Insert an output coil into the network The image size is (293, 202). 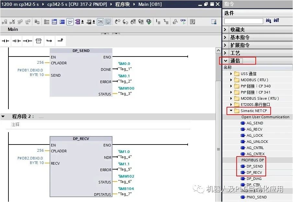click(27, 41)
